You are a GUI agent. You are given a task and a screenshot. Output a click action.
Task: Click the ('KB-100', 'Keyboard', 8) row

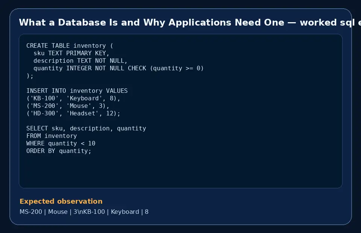point(73,98)
